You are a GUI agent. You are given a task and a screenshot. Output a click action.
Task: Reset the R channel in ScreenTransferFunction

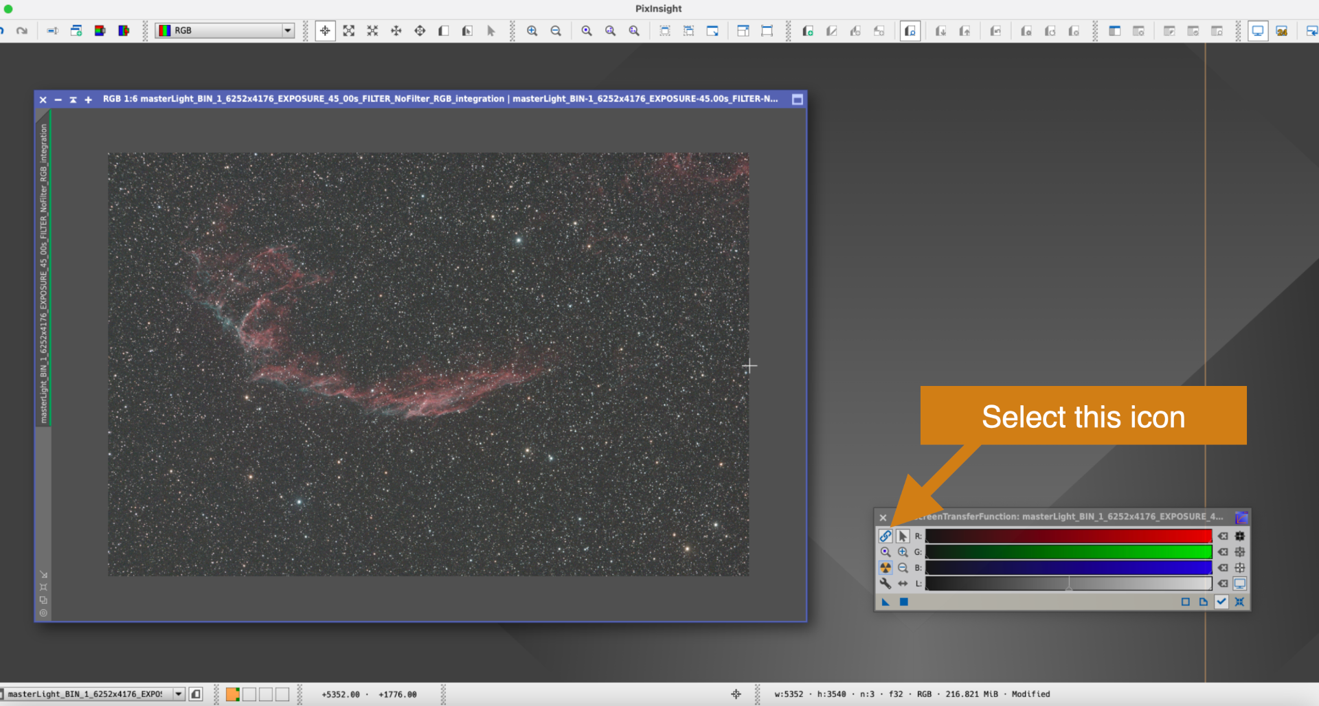point(1223,536)
